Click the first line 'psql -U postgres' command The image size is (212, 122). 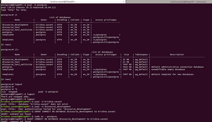click(24, 5)
